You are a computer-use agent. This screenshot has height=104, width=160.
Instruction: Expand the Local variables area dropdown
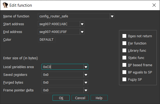coord(86,67)
